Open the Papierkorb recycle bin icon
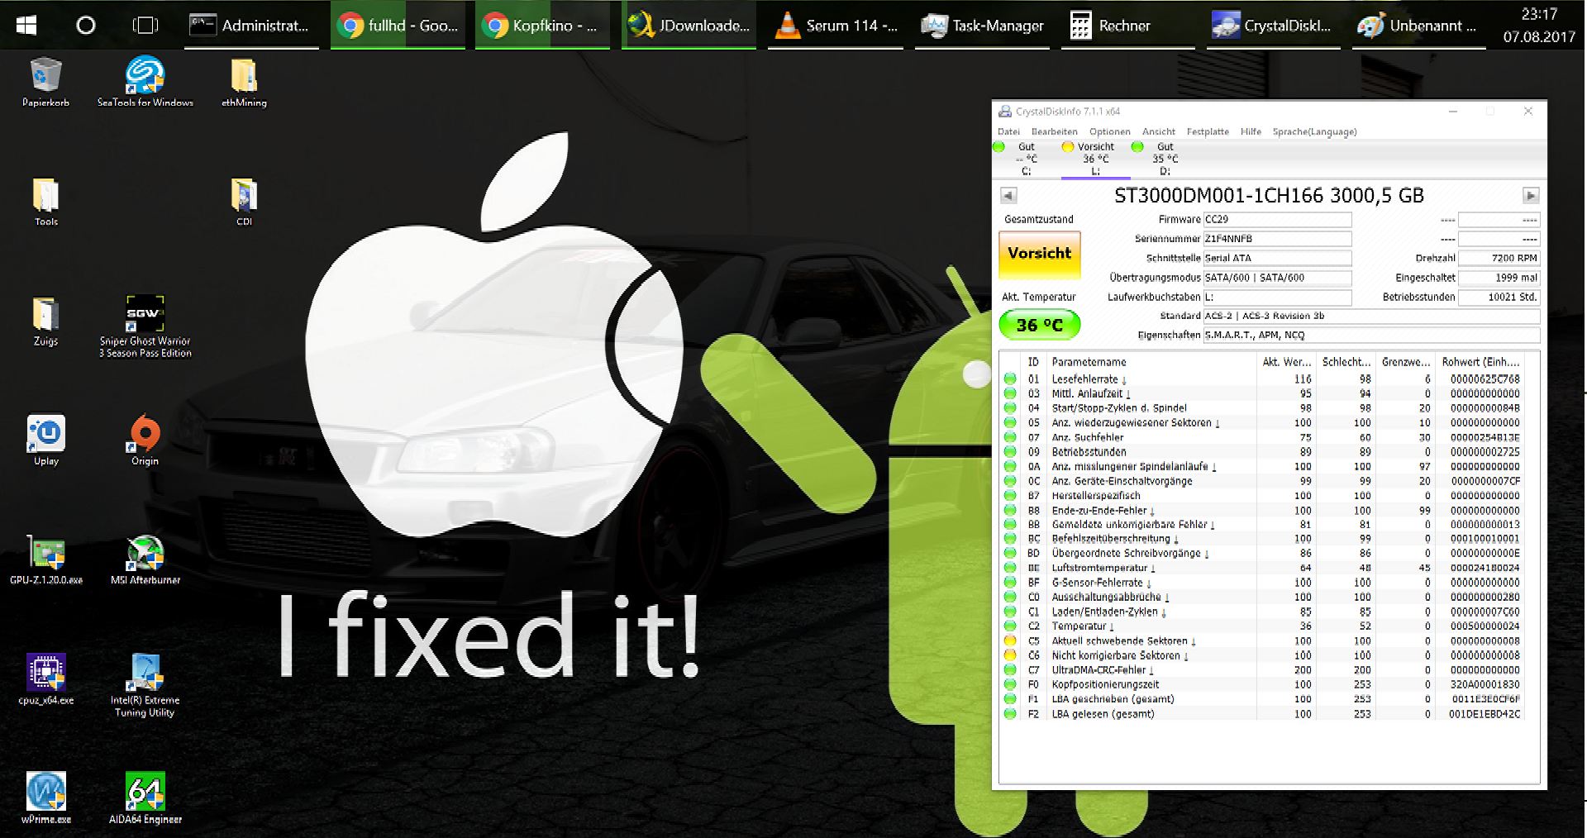 pos(45,82)
